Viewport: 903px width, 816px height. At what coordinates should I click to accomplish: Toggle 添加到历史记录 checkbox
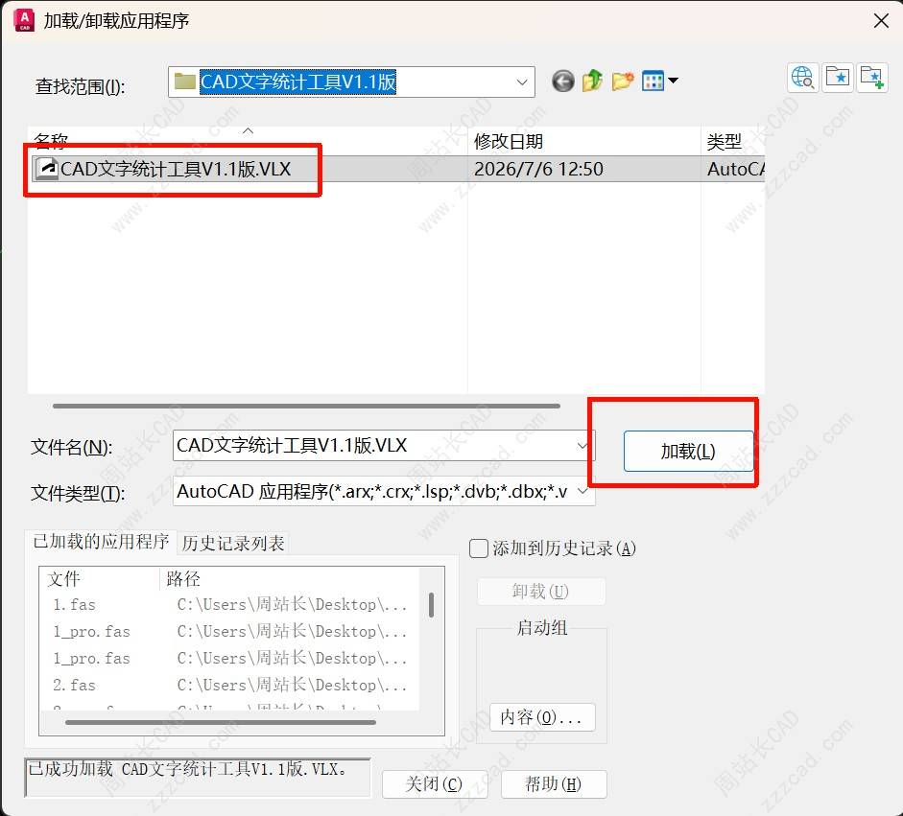coord(479,548)
